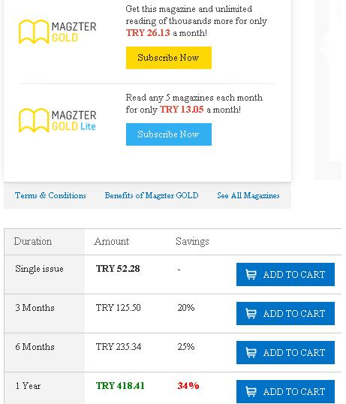Image resolution: width=346 pixels, height=404 pixels.
Task: Add 1 Year subscription to cart
Action: 285,391
